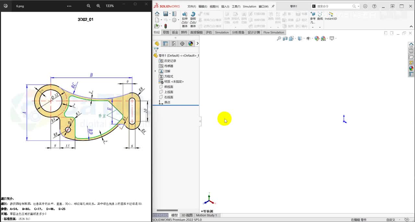Switch to the 钣金 ribbon tab
This screenshot has width=415, height=222.
(175, 32)
